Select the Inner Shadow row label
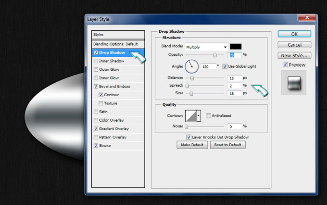 (112, 61)
